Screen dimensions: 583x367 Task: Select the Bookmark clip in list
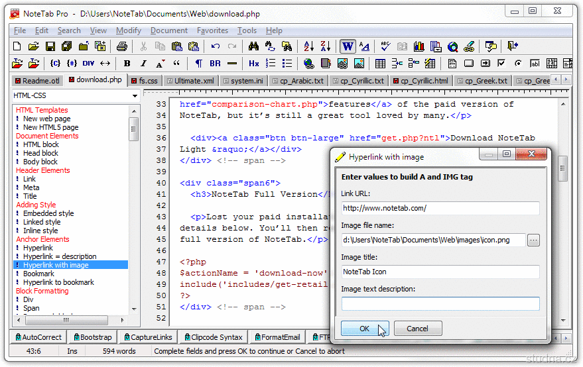click(39, 274)
